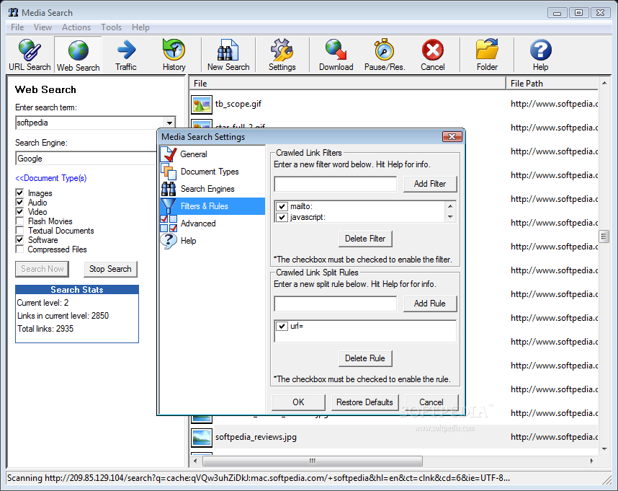The height and width of the screenshot is (491, 618).
Task: Open the Search Engine Google combo box
Action: pos(86,159)
